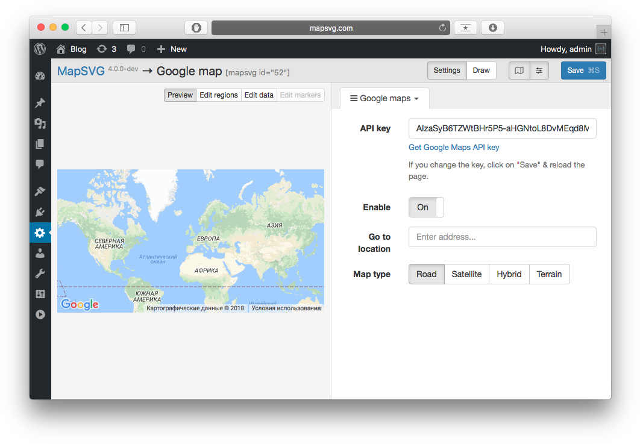Click the map view icon button
640x444 pixels.
(519, 70)
